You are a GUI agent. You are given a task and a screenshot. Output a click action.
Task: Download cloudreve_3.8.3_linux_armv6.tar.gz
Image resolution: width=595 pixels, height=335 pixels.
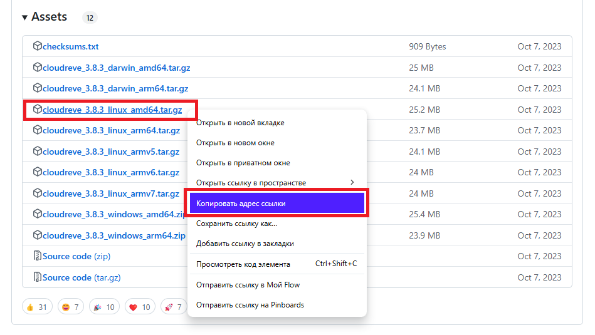pos(111,173)
